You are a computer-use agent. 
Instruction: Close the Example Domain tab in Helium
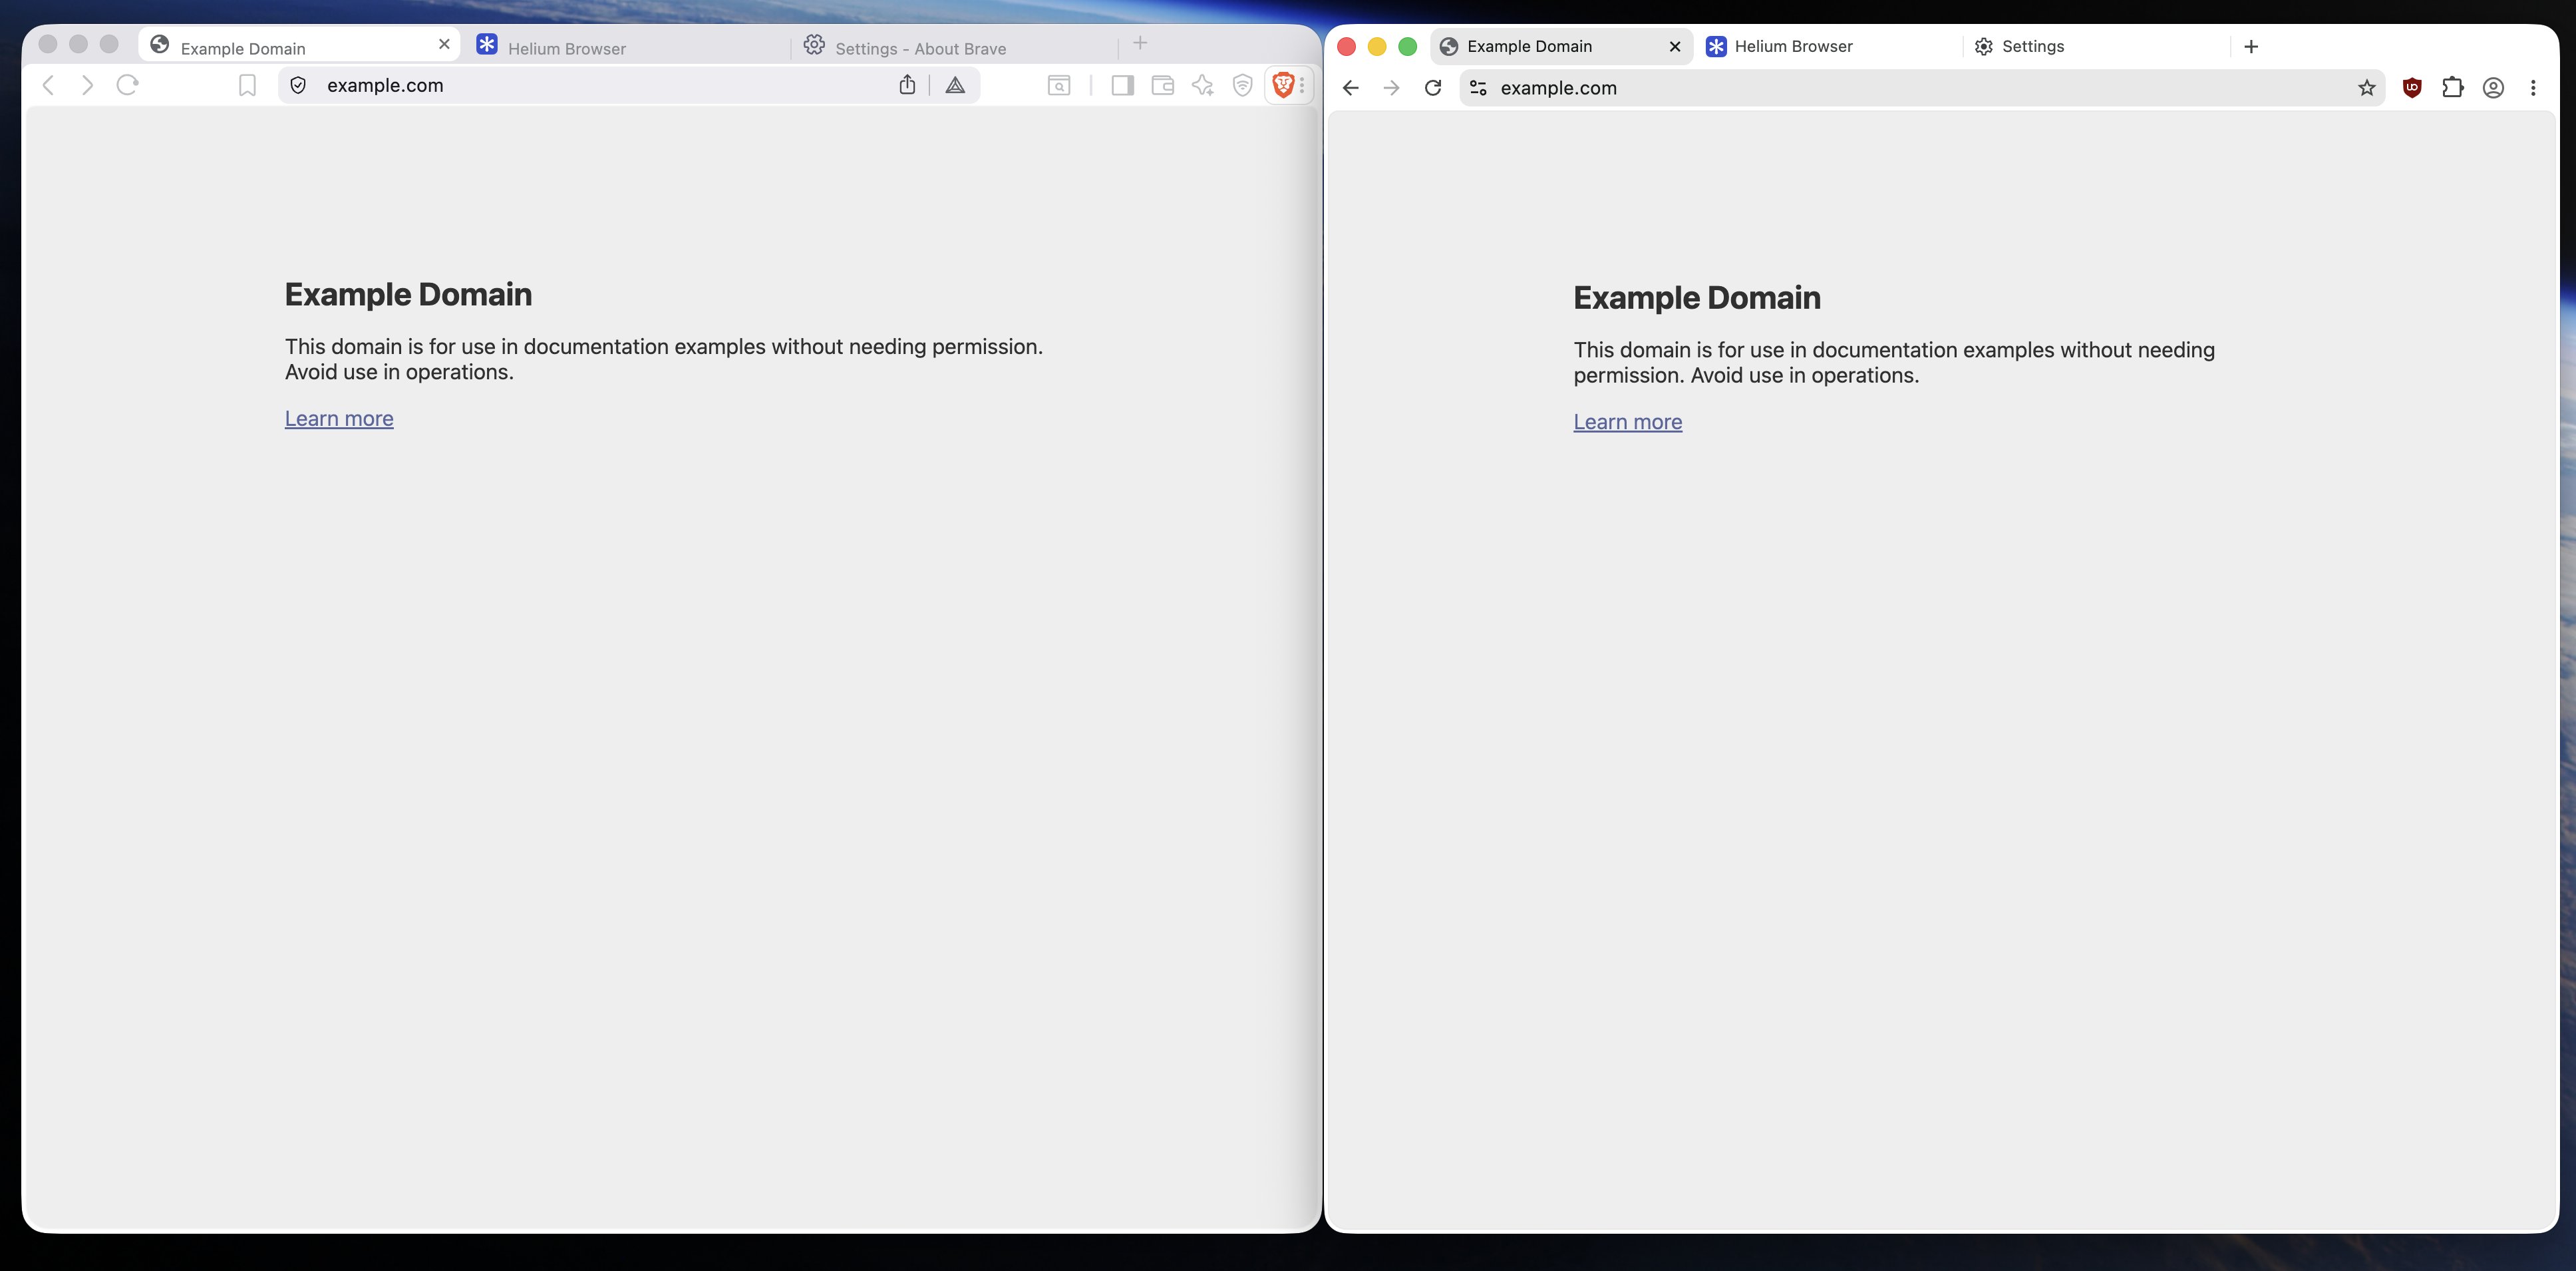pyautogui.click(x=1675, y=47)
